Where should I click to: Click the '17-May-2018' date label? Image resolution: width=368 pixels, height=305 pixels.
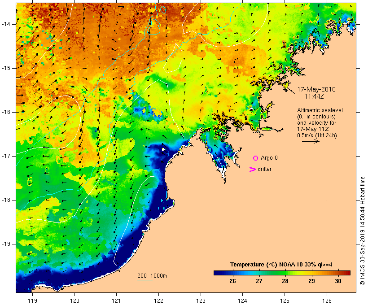(316, 89)
